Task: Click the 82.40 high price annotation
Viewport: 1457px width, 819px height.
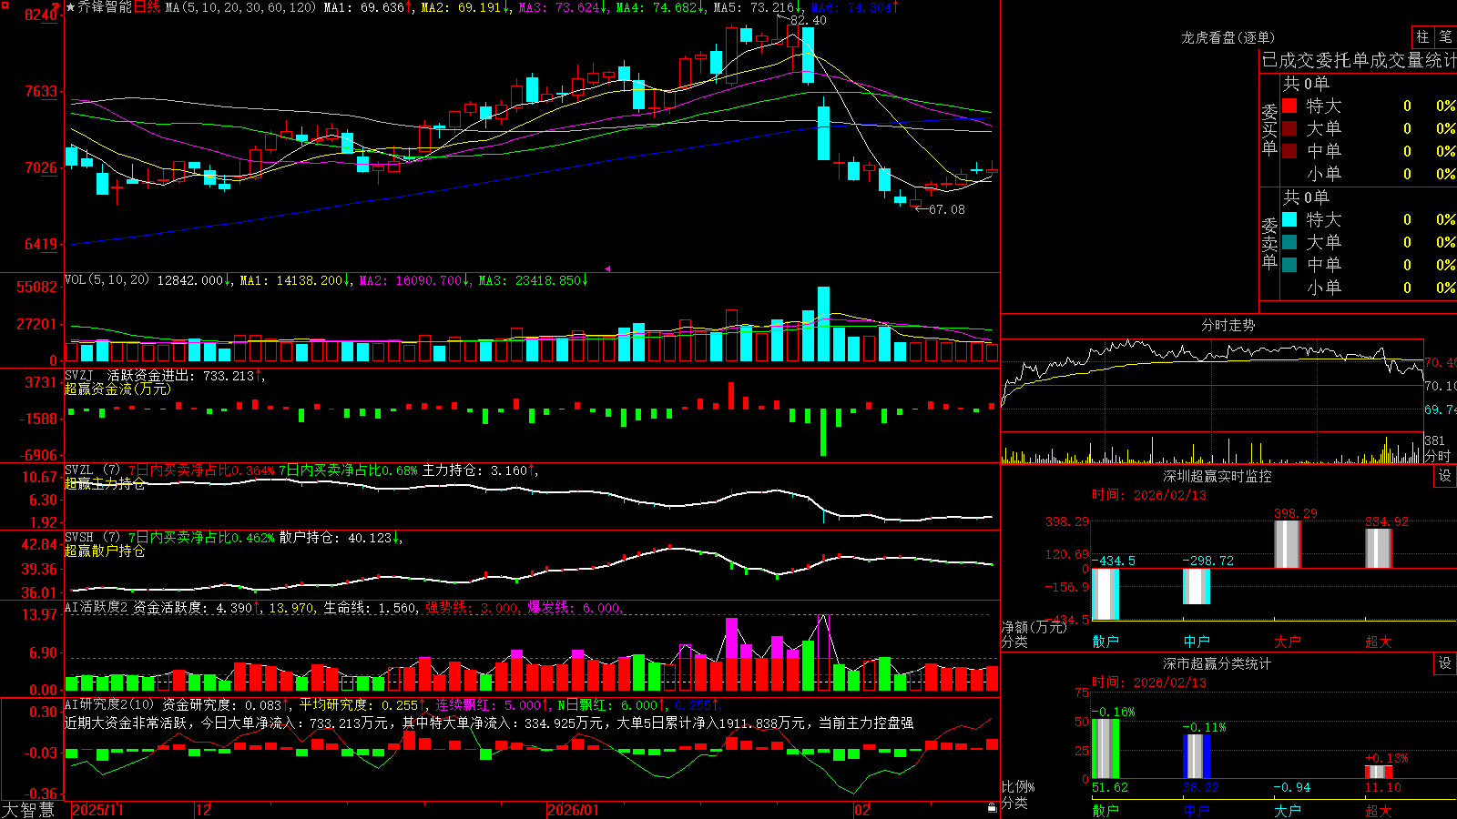Action: coord(809,20)
